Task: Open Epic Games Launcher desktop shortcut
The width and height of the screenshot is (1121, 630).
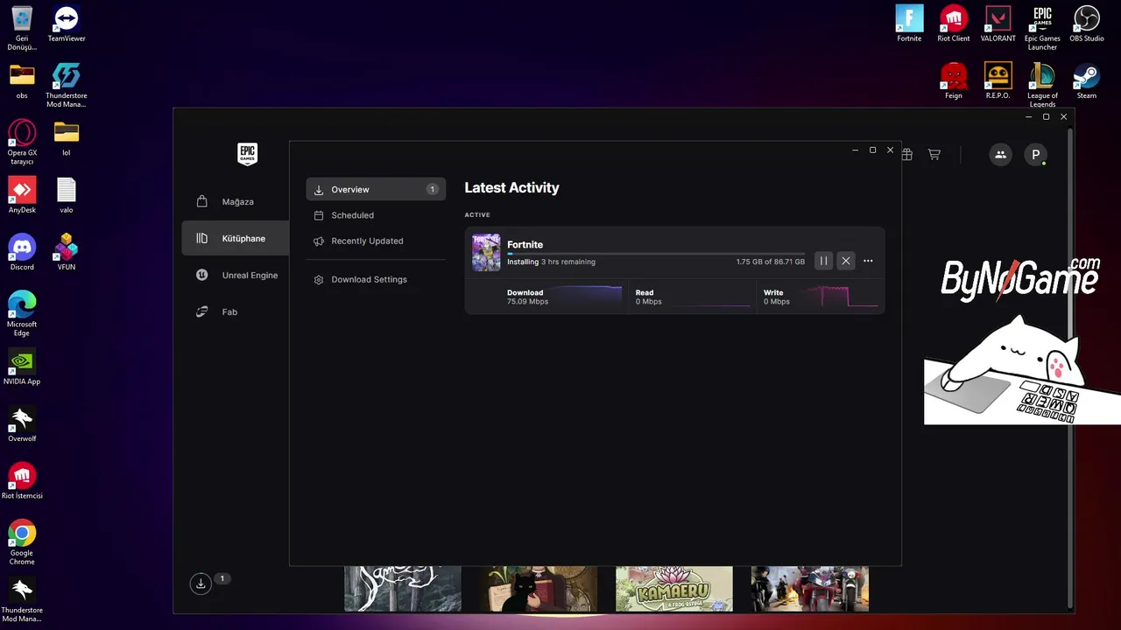Action: (1042, 29)
